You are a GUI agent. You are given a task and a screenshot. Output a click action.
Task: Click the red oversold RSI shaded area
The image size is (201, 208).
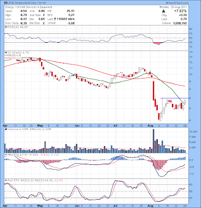tap(158, 43)
